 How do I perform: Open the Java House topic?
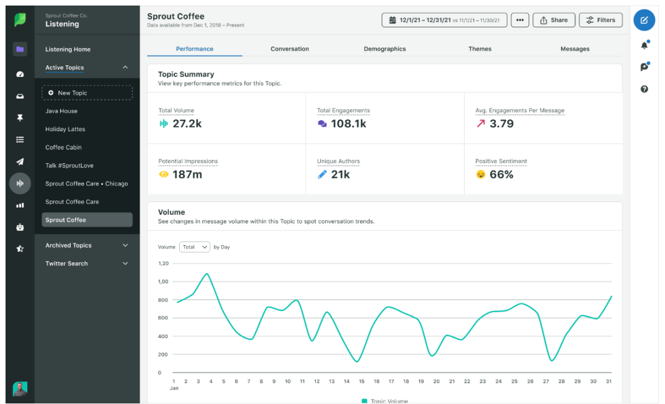tap(62, 111)
